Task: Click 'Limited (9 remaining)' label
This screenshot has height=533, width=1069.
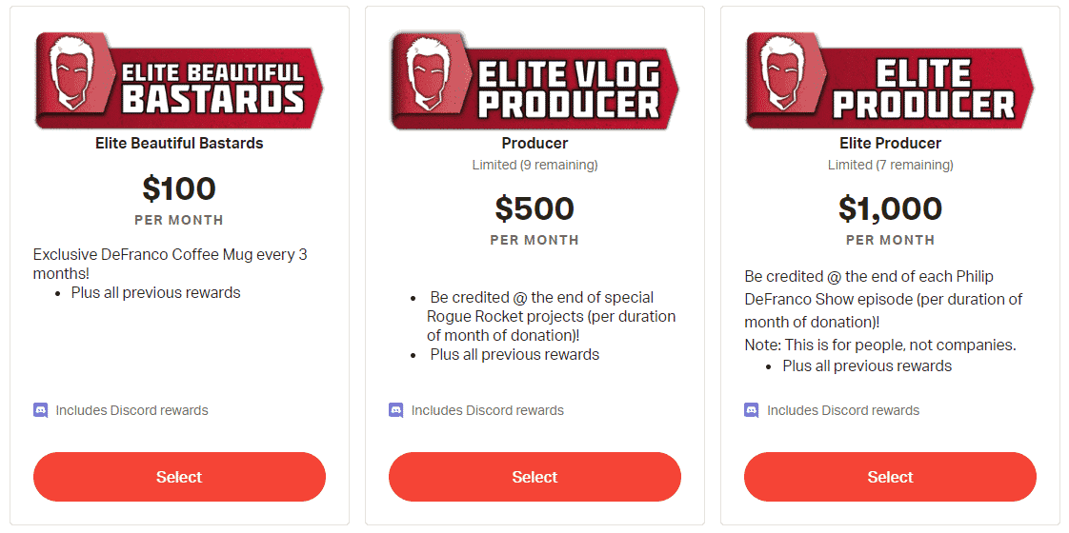Action: (x=534, y=165)
